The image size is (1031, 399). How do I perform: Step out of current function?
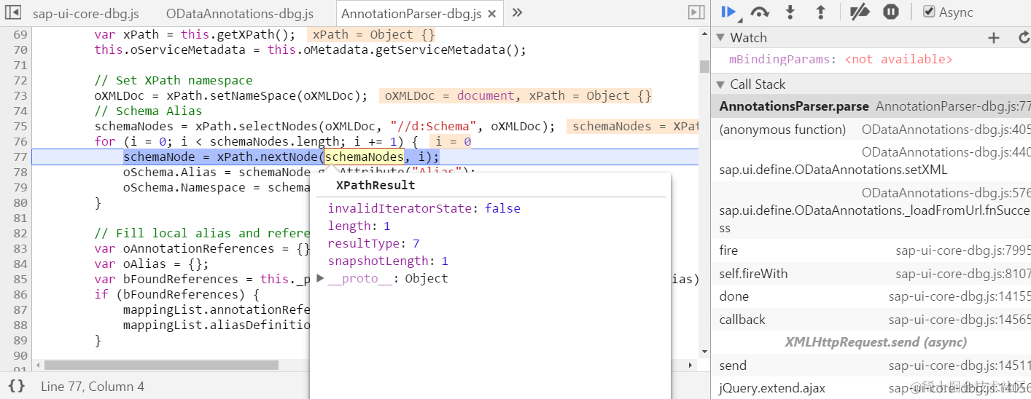coord(820,12)
